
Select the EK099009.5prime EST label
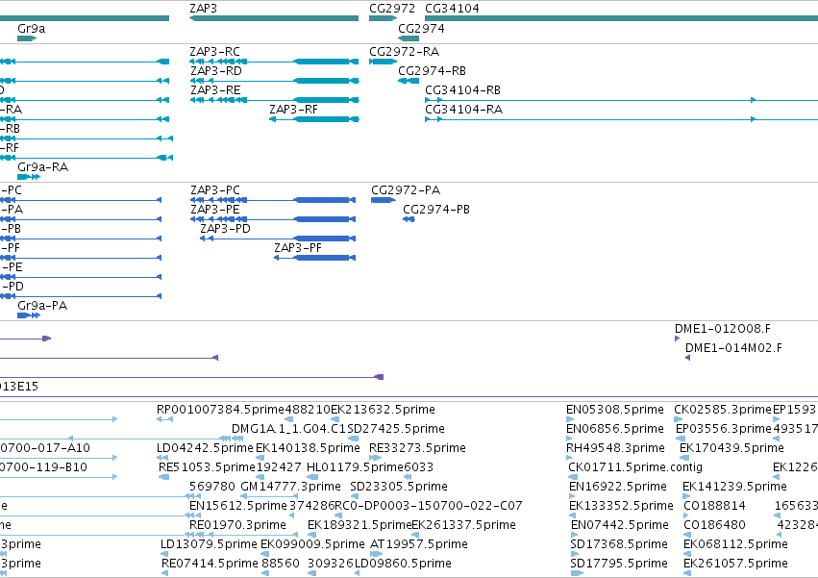point(312,544)
